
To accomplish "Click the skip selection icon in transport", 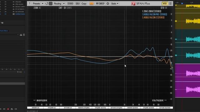I will (x=16, y=109).
